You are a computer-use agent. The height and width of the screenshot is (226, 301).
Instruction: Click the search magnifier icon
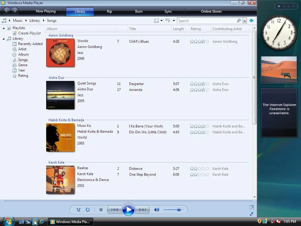239,20
